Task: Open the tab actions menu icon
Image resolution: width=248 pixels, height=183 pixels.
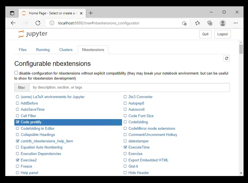Action: coord(12,13)
